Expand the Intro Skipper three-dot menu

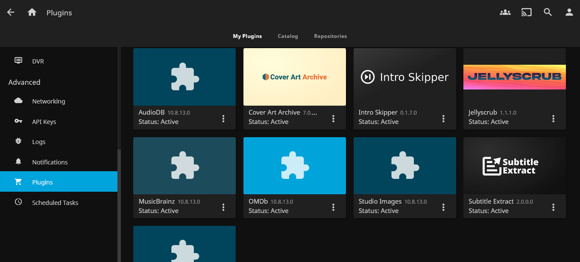pos(443,118)
